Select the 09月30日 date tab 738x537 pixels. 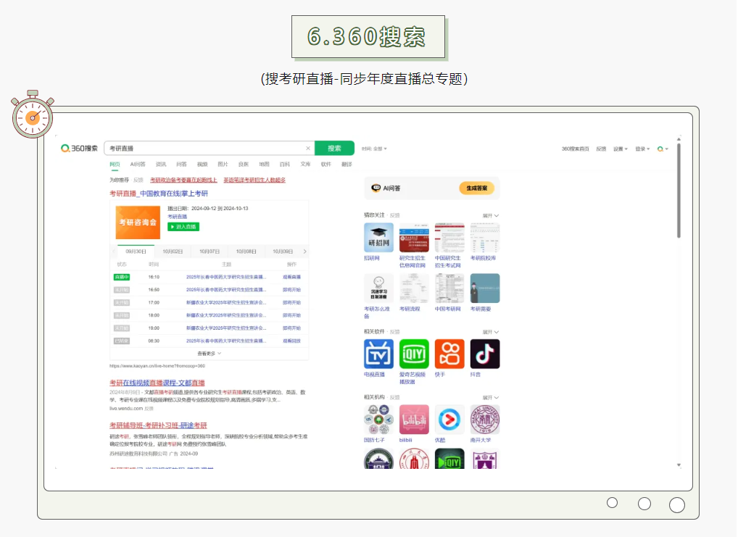point(136,251)
